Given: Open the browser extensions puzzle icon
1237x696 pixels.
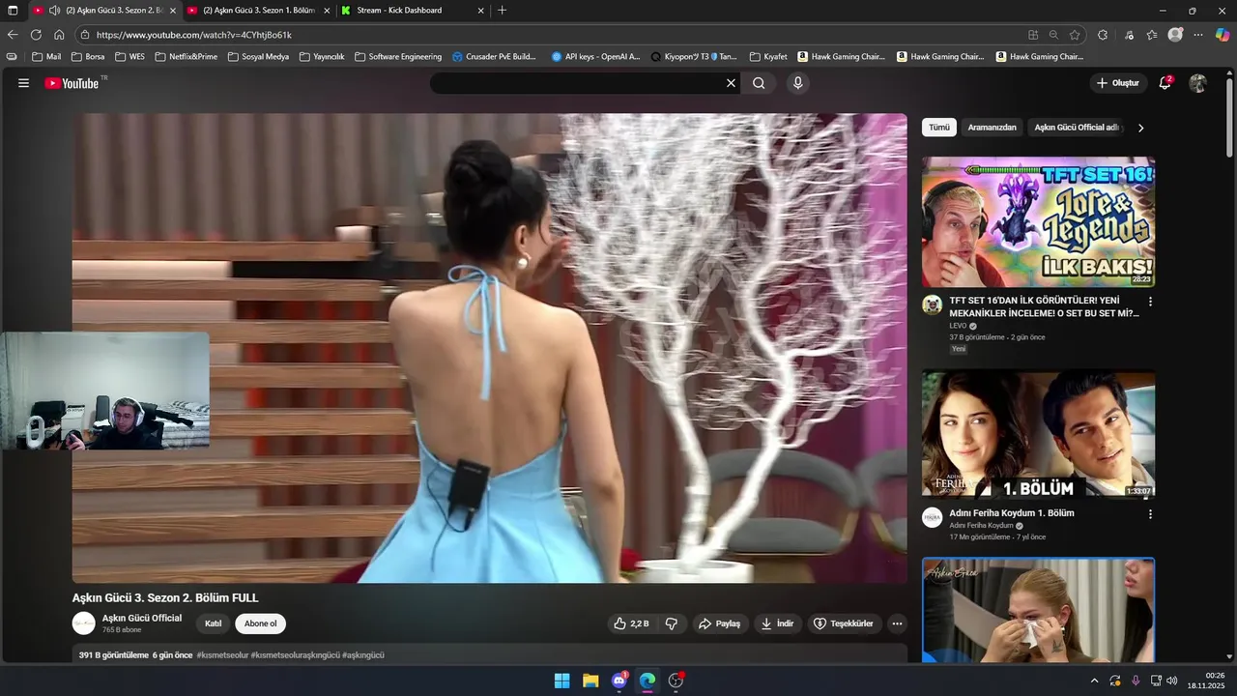Looking at the screenshot, I should pos(1103,35).
